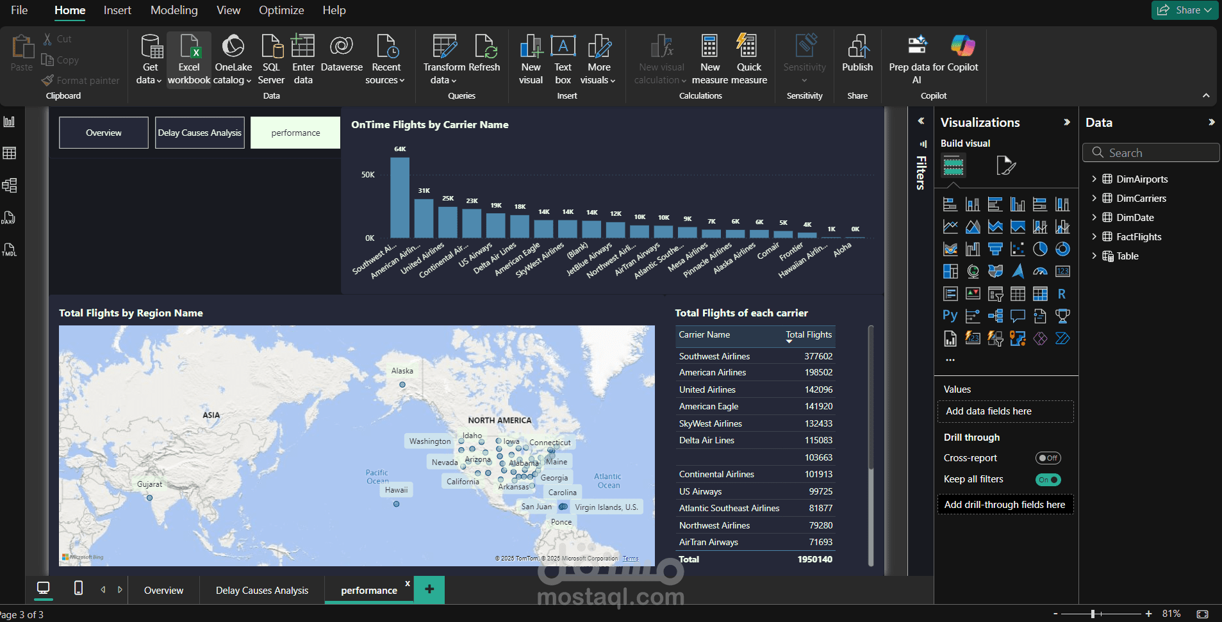
Task: Click the Share button
Action: pos(1184,10)
